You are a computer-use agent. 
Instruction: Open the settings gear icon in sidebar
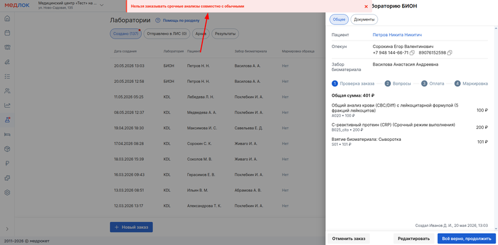(7, 193)
